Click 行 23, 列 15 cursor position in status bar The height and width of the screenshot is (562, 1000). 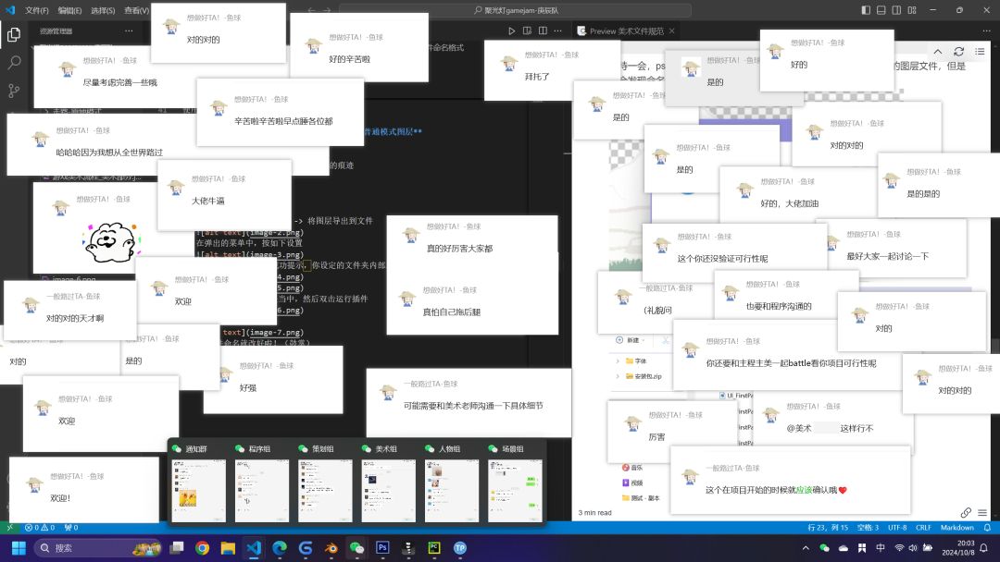[827, 528]
